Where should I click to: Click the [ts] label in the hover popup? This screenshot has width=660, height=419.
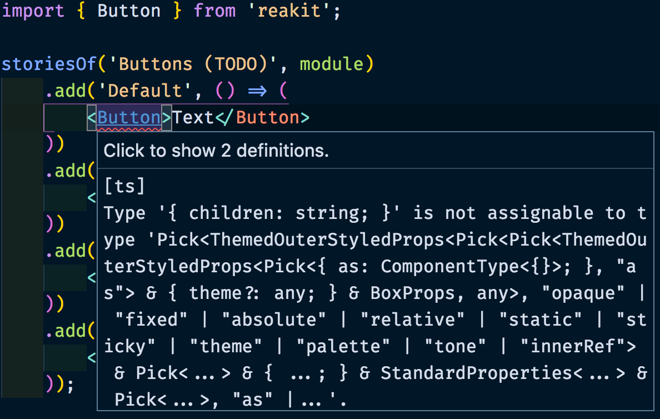124,186
